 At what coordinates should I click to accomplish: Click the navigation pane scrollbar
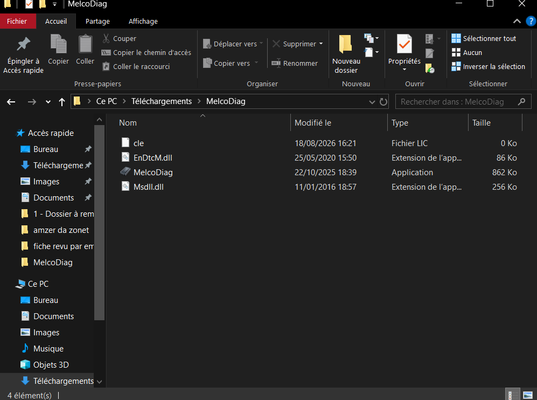click(x=99, y=222)
